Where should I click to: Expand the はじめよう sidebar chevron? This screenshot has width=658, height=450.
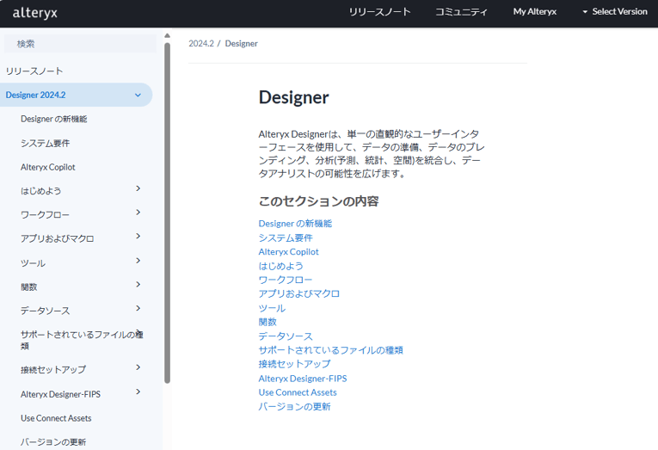[138, 188]
